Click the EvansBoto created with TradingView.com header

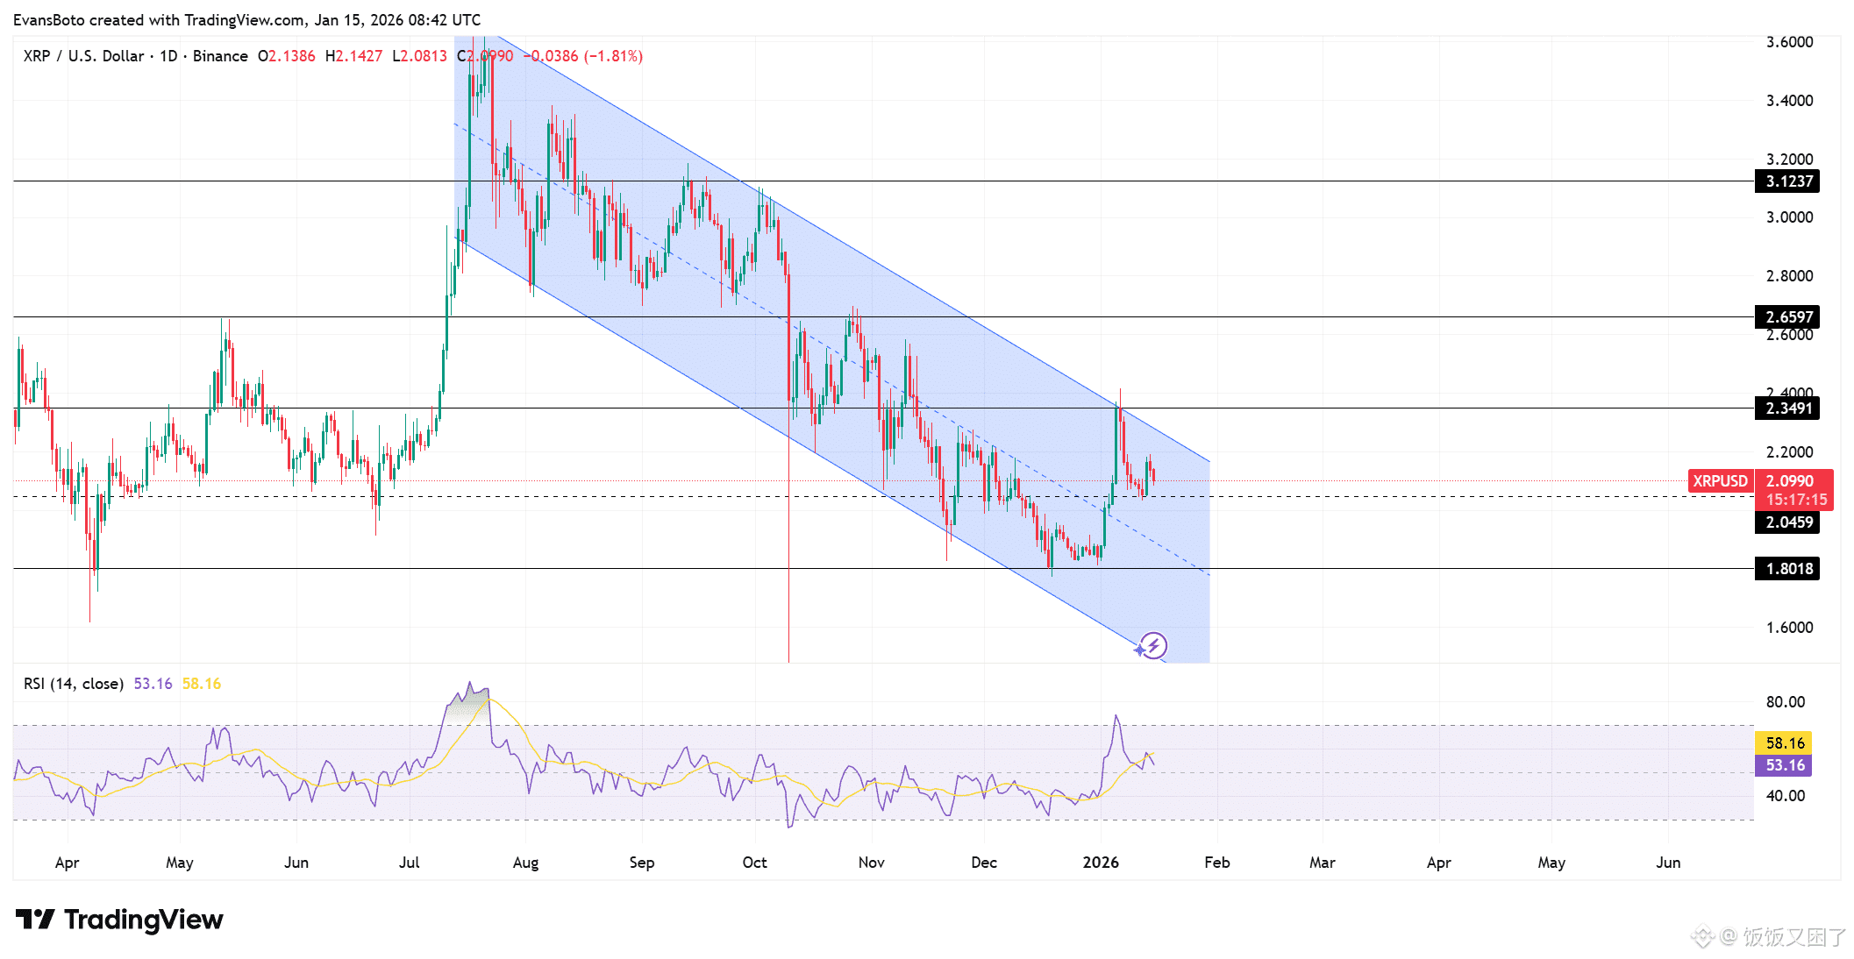pos(246,19)
